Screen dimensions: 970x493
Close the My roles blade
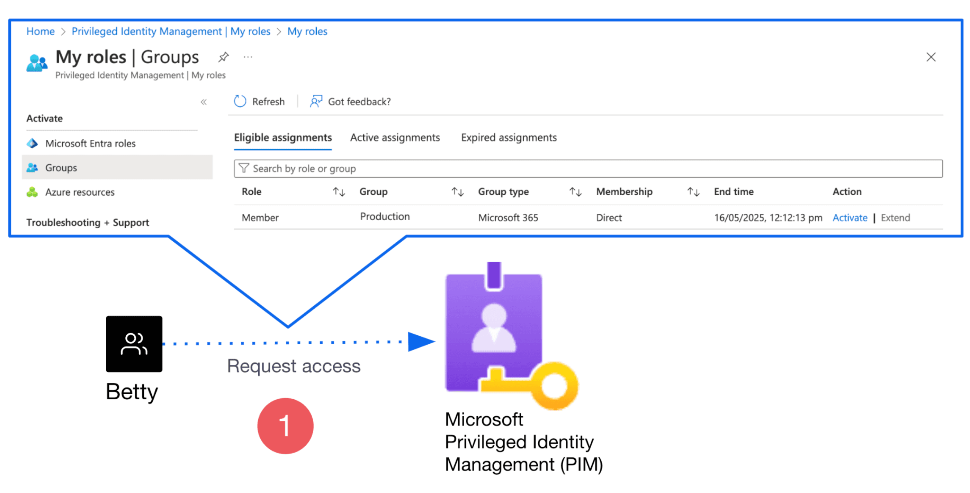pyautogui.click(x=931, y=57)
